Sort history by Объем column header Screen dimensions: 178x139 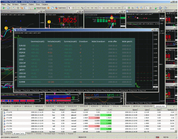point(60,110)
